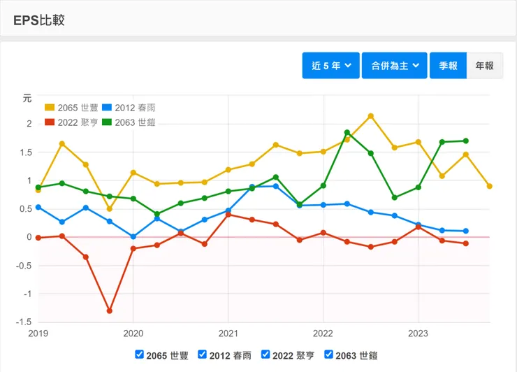Image resolution: width=517 pixels, height=372 pixels.
Task: Toggle the 2012 春雨 checkbox
Action: tap(203, 355)
